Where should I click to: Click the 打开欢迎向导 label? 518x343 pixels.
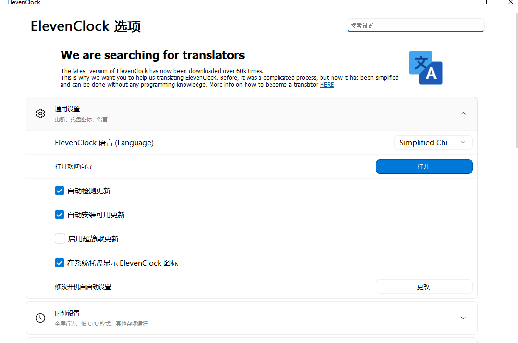(74, 166)
